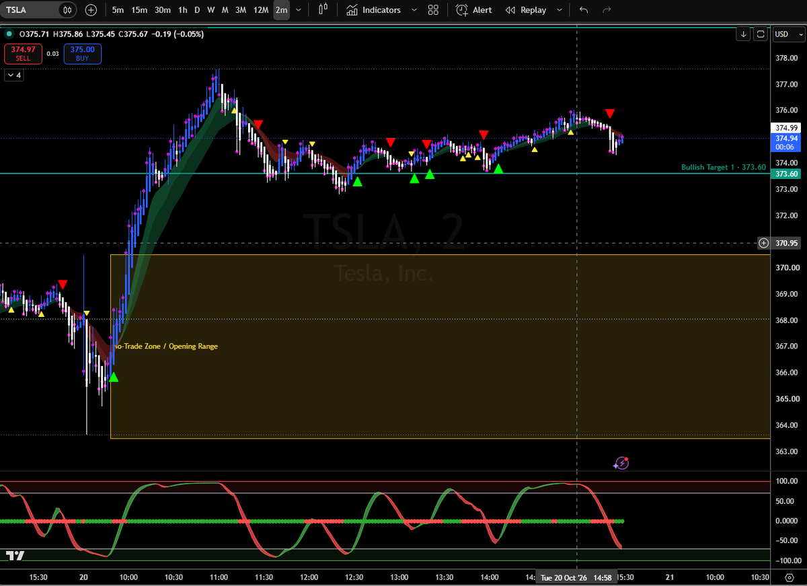
Task: Click the 12:30 time axis label
Action: tap(354, 577)
